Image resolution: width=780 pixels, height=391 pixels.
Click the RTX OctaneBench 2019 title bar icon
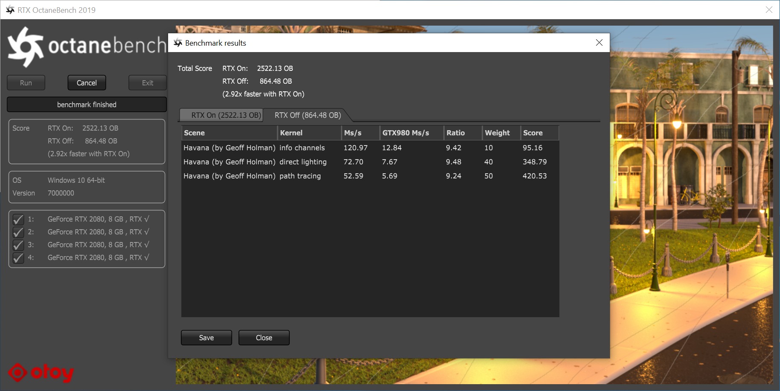tap(10, 10)
